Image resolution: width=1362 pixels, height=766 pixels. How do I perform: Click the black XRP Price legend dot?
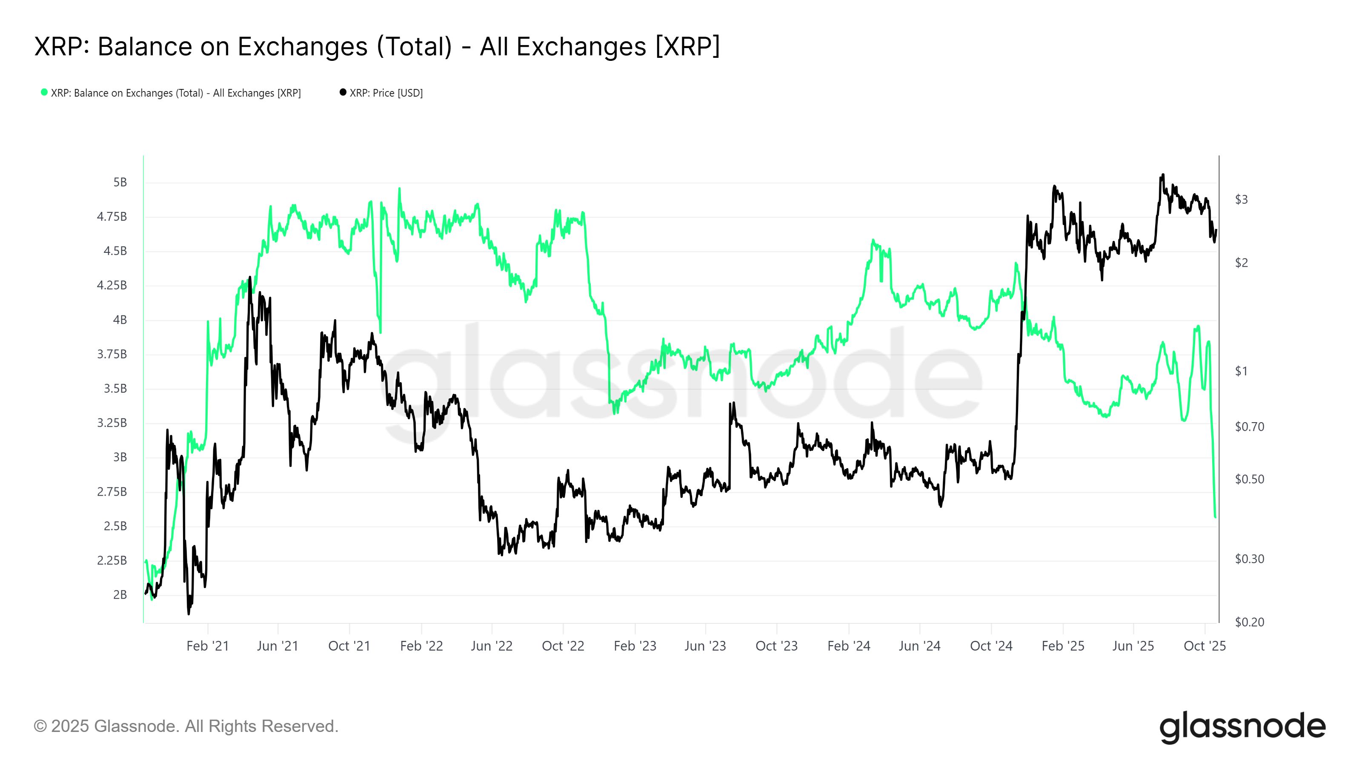tap(343, 92)
